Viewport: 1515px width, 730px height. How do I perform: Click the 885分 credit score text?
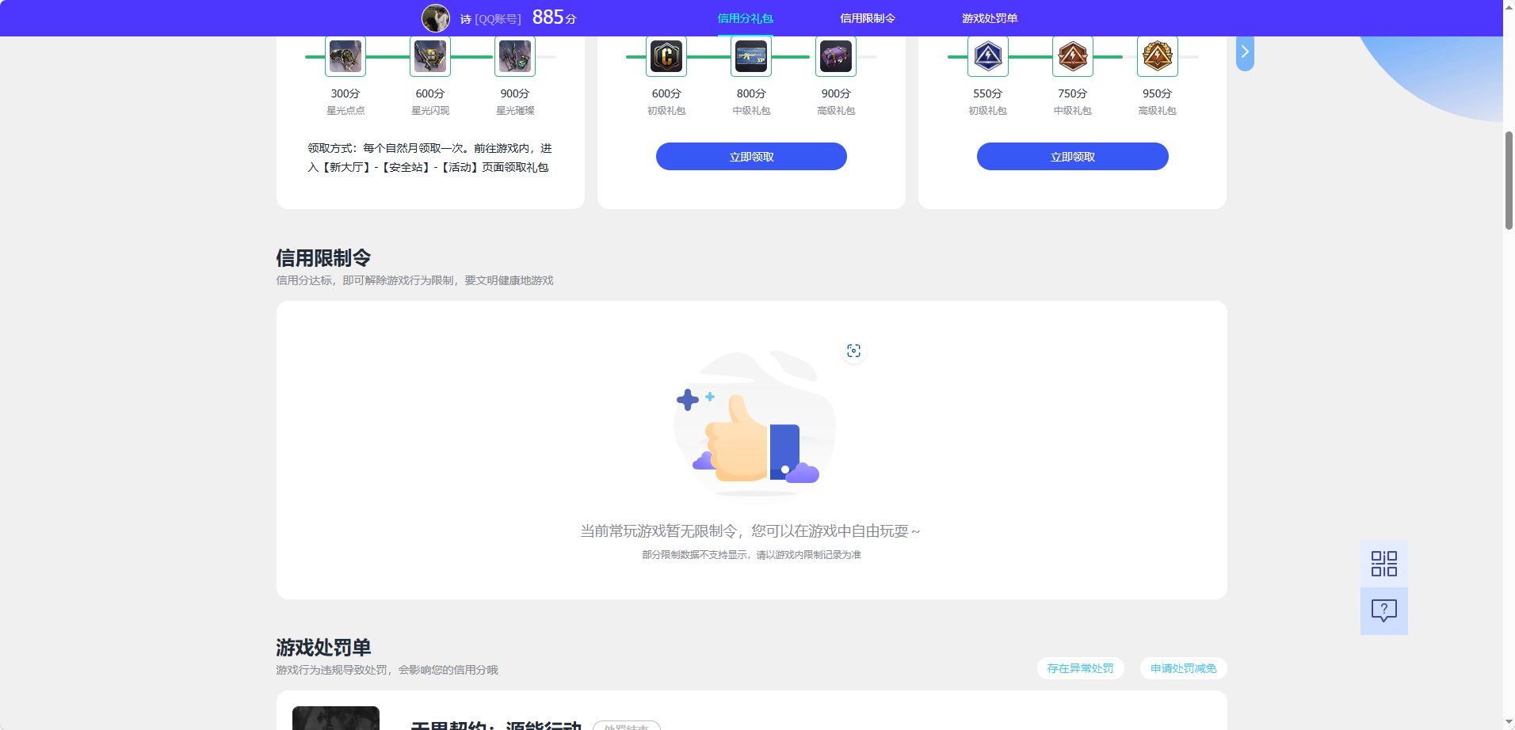coord(555,17)
